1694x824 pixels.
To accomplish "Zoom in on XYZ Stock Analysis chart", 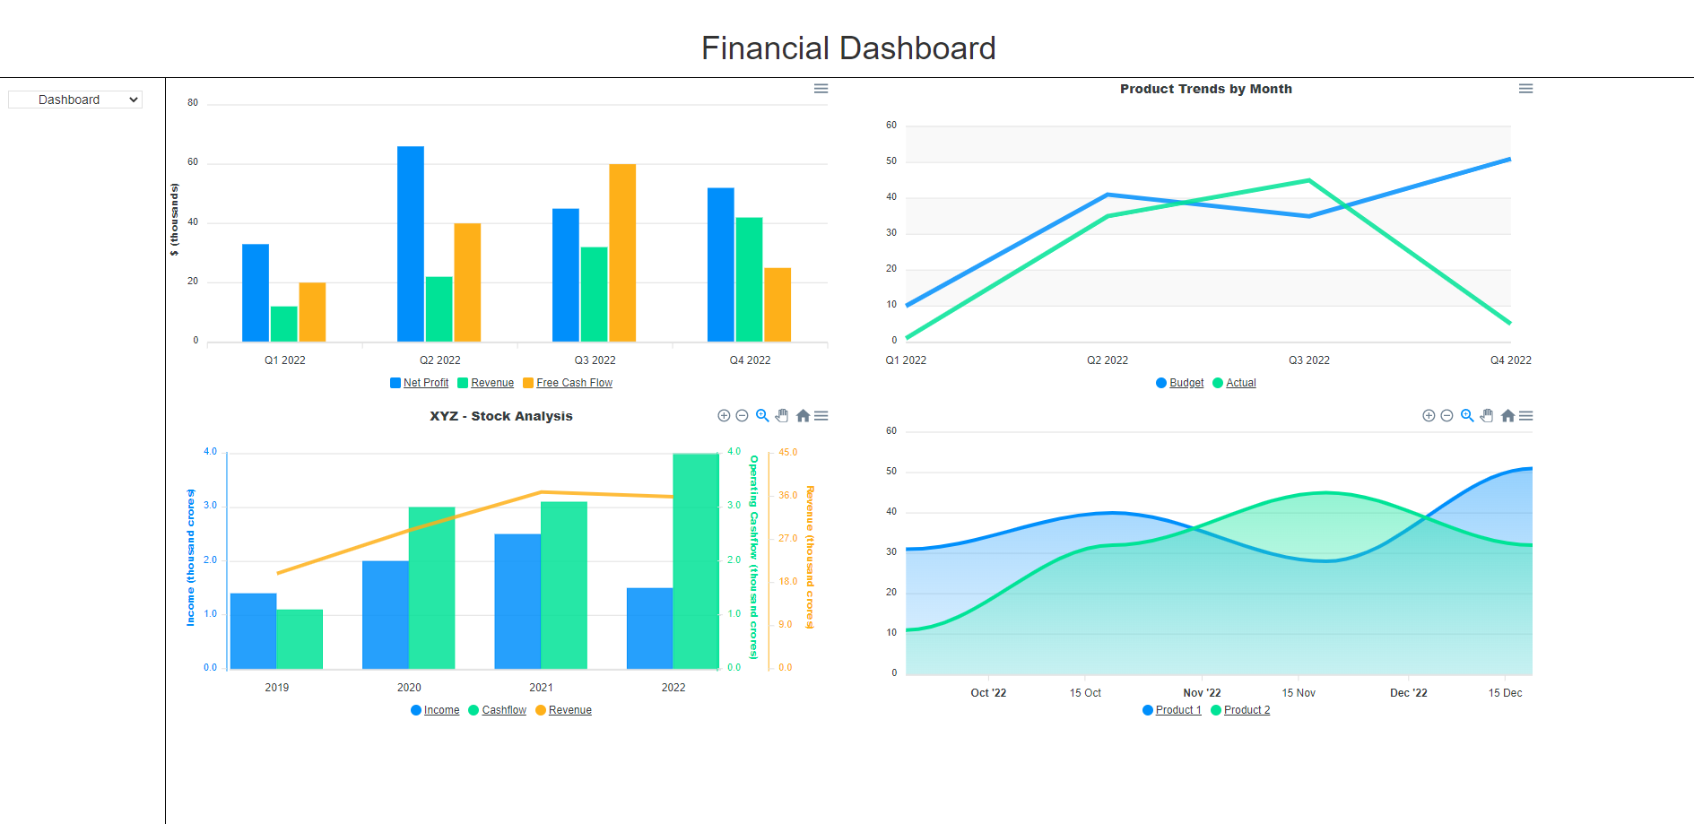I will point(724,416).
